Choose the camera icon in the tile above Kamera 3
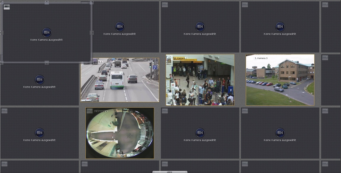This screenshot has height=173, width=341. tap(280, 26)
